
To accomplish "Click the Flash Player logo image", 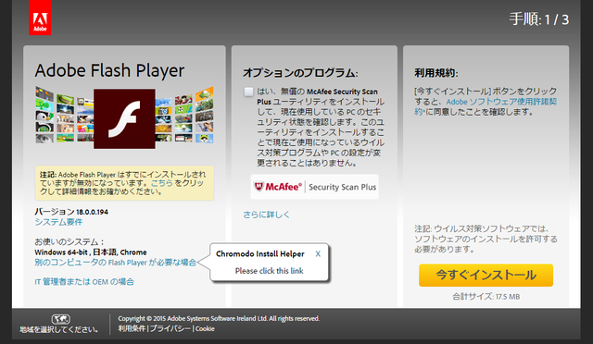I will [124, 118].
